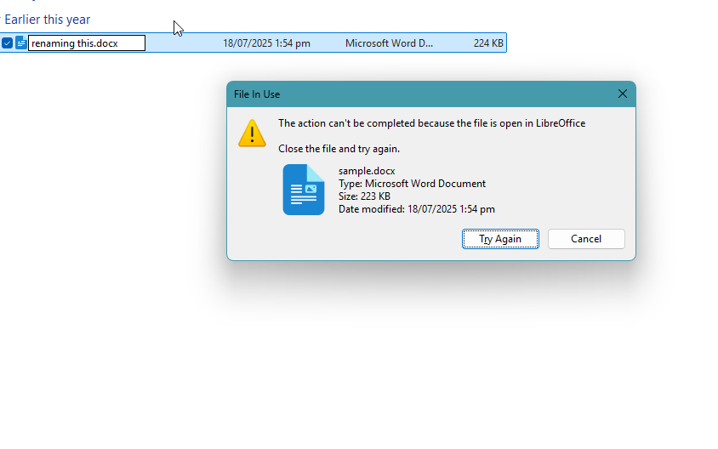The height and width of the screenshot is (449, 718).
Task: Click inside the rename field 'renaming this.docx'
Action: pyautogui.click(x=87, y=43)
